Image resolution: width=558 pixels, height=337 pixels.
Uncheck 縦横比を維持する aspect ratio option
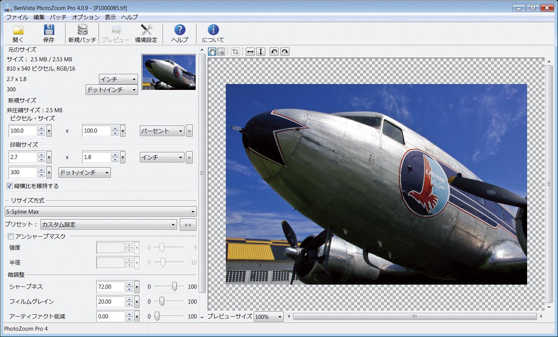coord(9,186)
